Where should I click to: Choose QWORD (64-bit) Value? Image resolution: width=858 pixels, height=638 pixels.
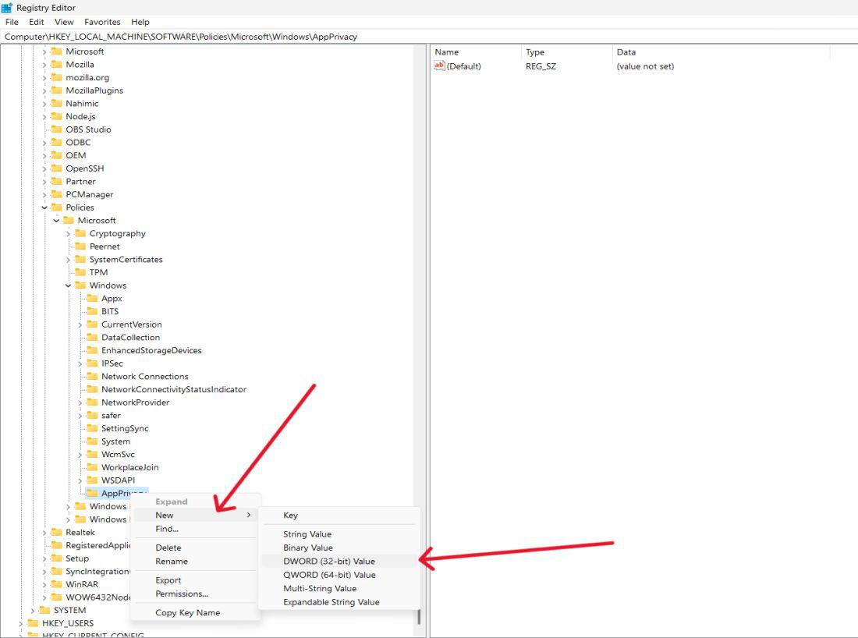point(339,575)
